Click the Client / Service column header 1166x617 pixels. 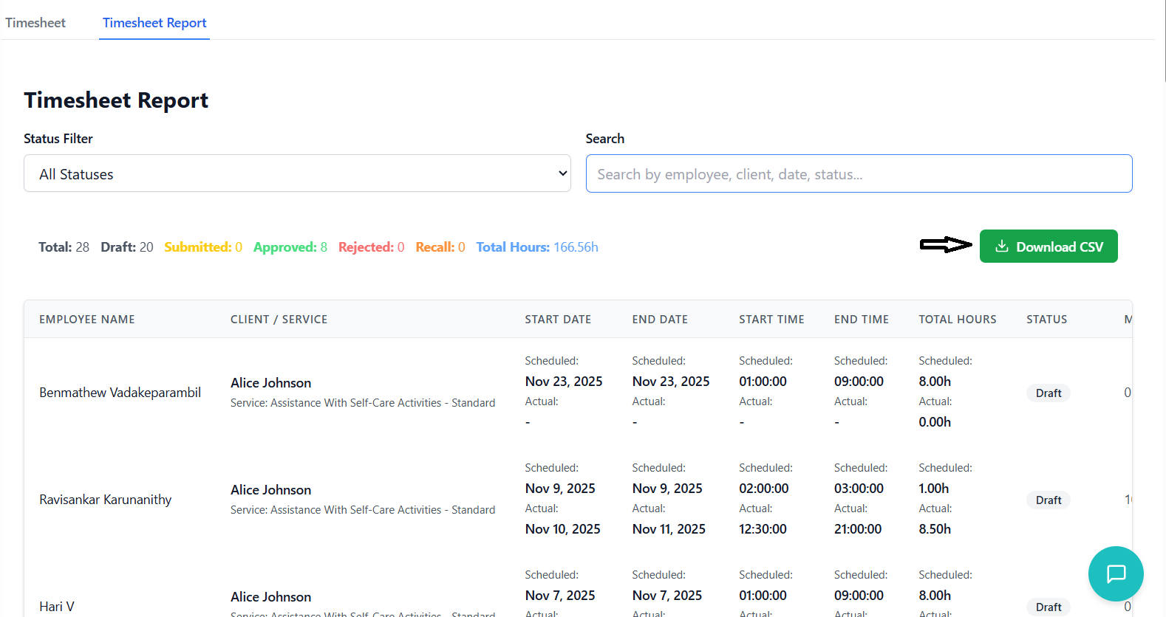click(279, 320)
